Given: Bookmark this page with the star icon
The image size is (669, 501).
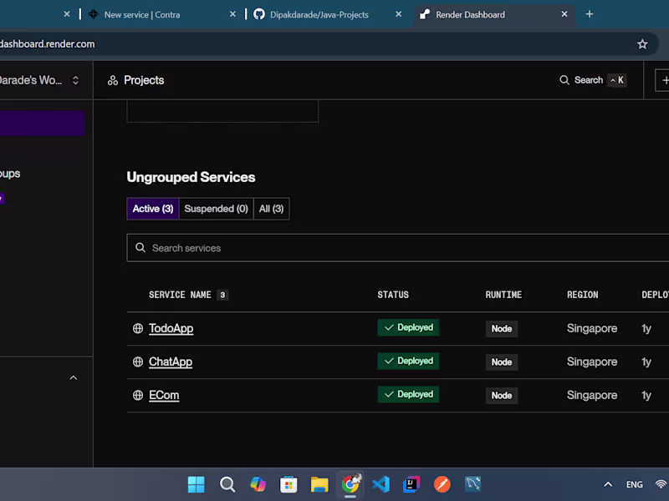Looking at the screenshot, I should pos(642,44).
